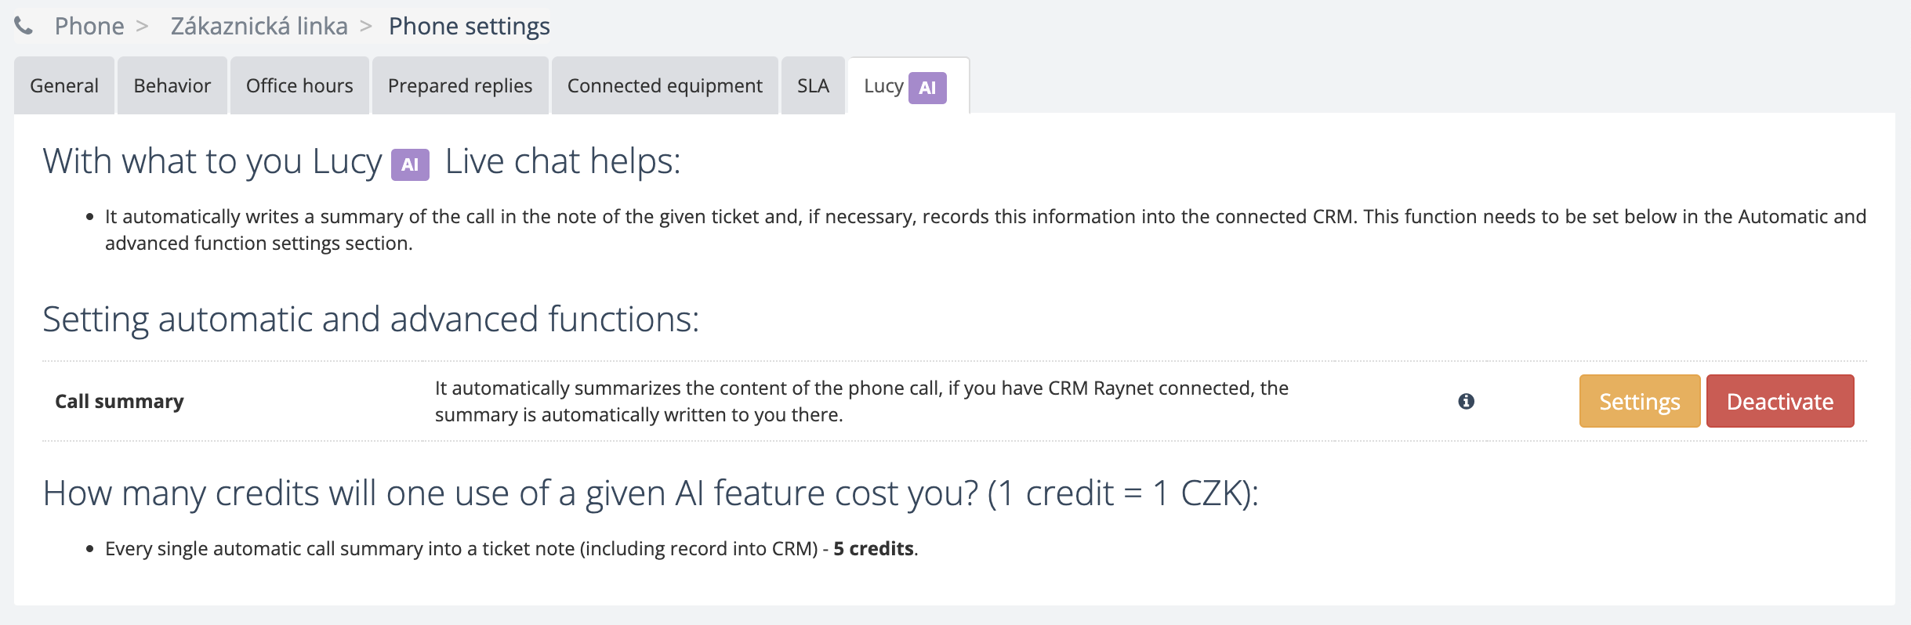The width and height of the screenshot is (1911, 625).
Task: Open the Zákaznická linka breadcrumb link
Action: [x=259, y=26]
